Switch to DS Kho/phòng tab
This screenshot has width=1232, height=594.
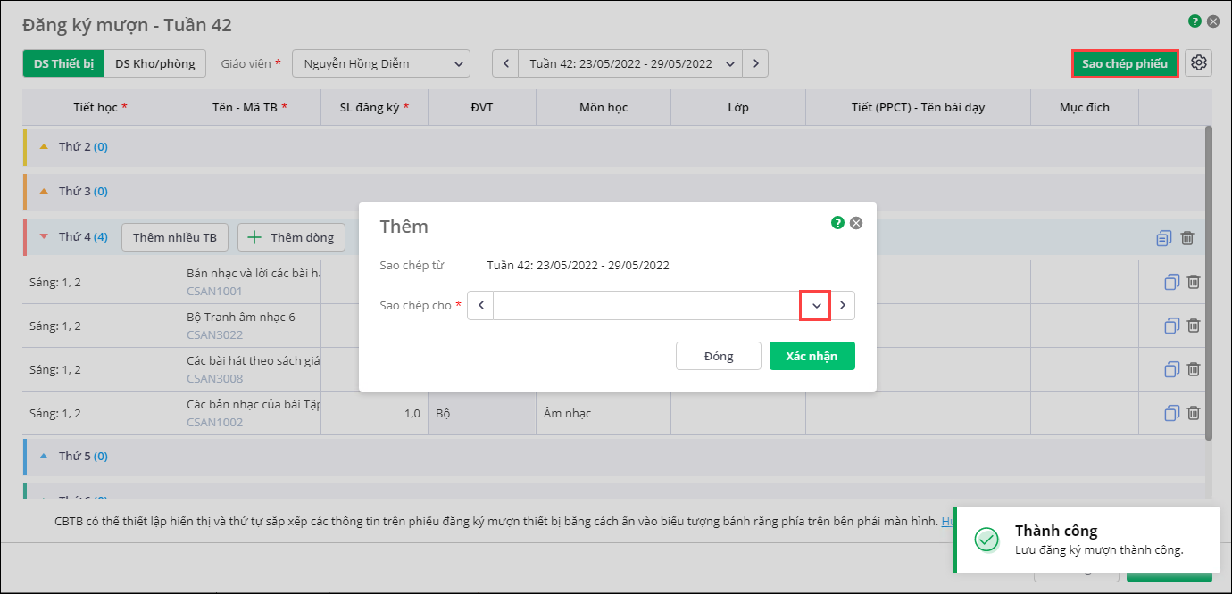click(x=155, y=63)
